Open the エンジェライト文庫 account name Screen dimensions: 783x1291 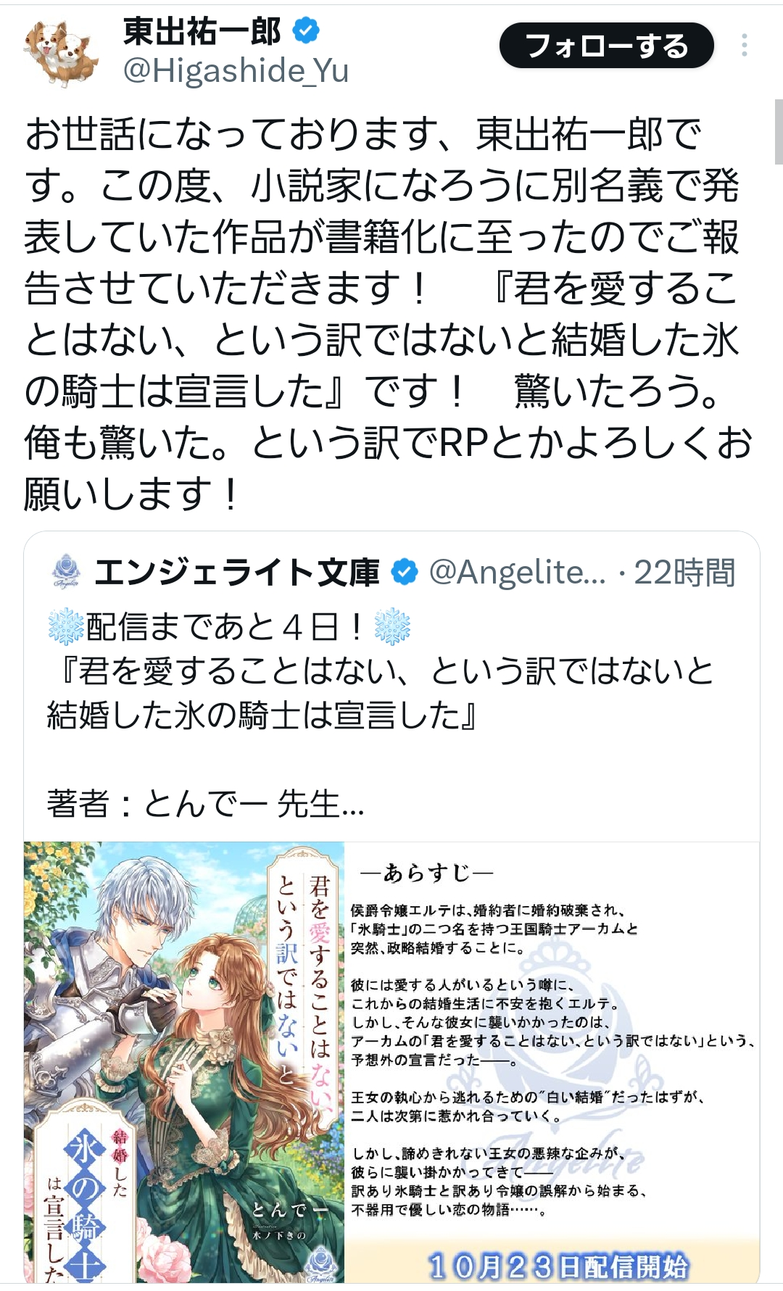(236, 573)
